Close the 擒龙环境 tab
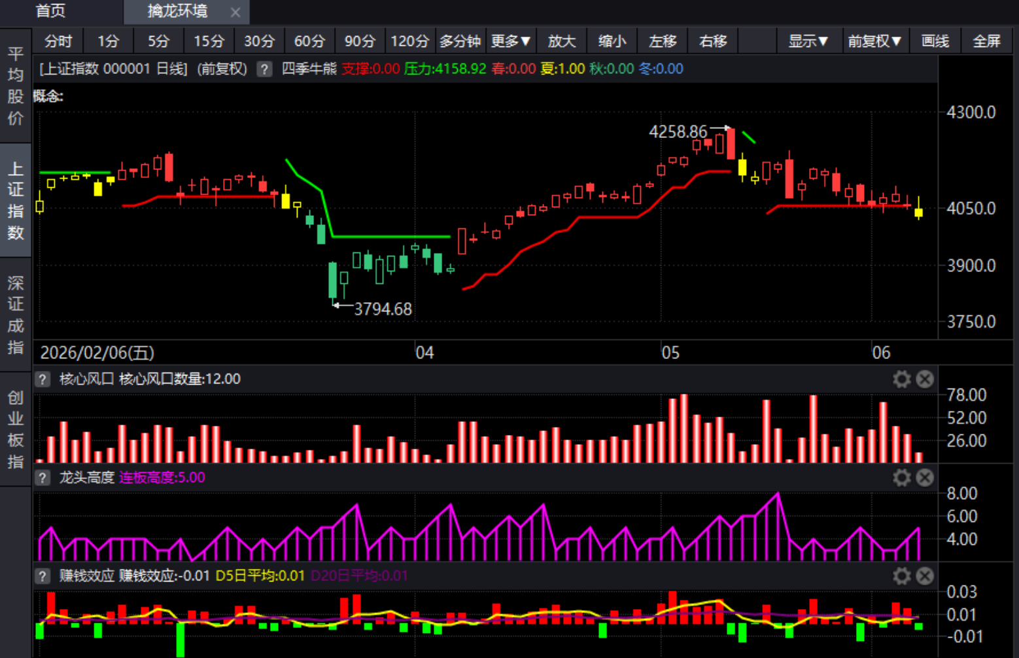Screen dimensions: 1019x658 click(235, 12)
